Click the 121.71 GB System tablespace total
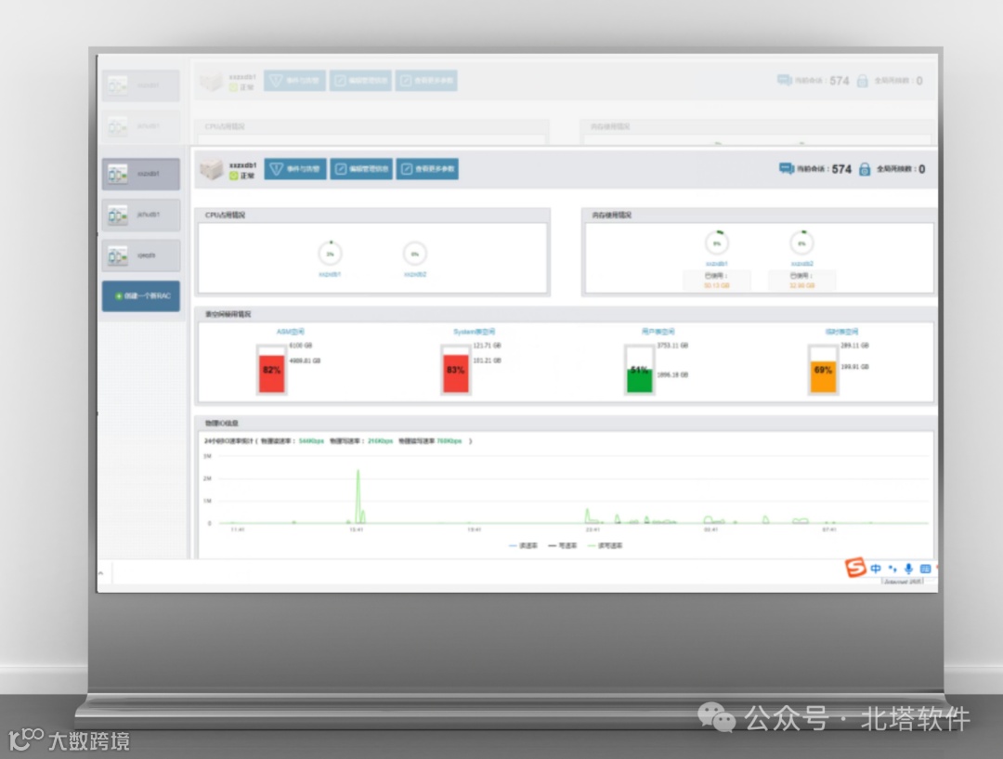 [488, 346]
